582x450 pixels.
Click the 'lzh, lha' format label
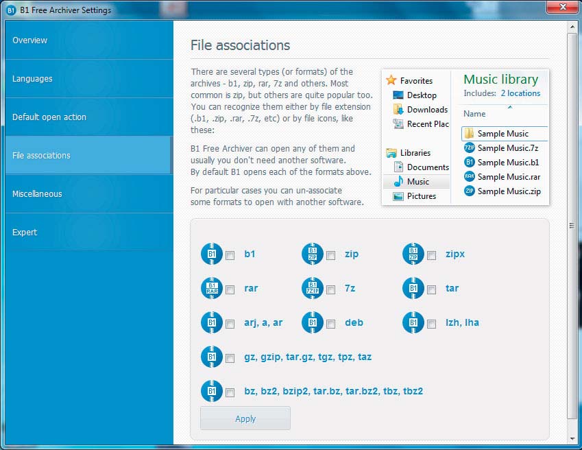coord(462,322)
